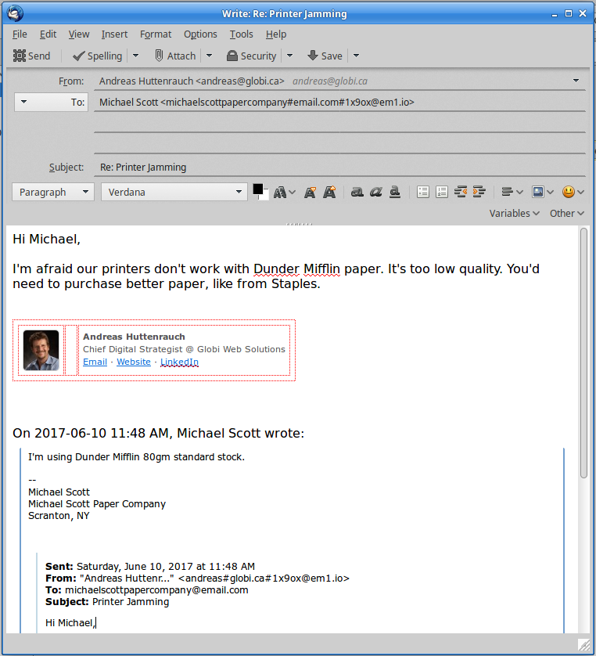Viewport: 596px width, 656px height.
Task: Save the draft with Save button
Action: (325, 56)
